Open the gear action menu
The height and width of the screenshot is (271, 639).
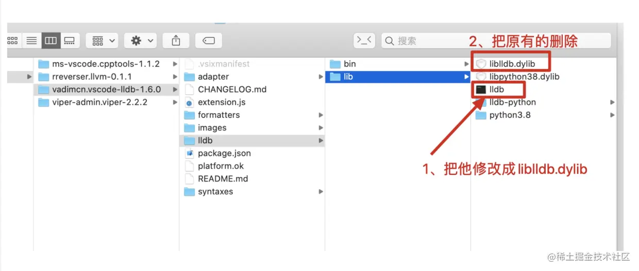[140, 41]
